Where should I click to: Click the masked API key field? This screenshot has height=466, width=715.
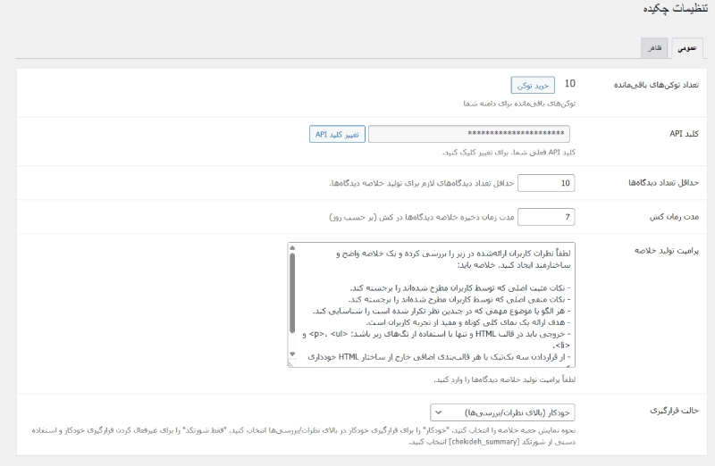click(x=469, y=134)
